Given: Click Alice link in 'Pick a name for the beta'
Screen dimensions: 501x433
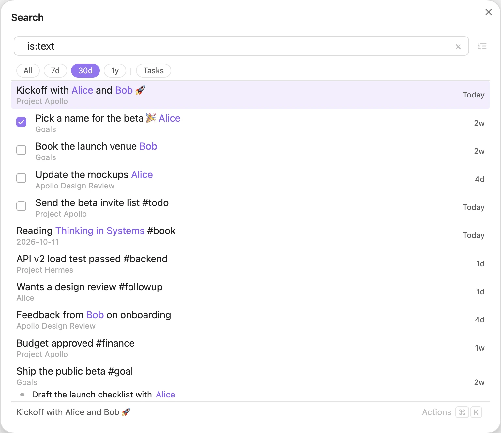Looking at the screenshot, I should (170, 118).
